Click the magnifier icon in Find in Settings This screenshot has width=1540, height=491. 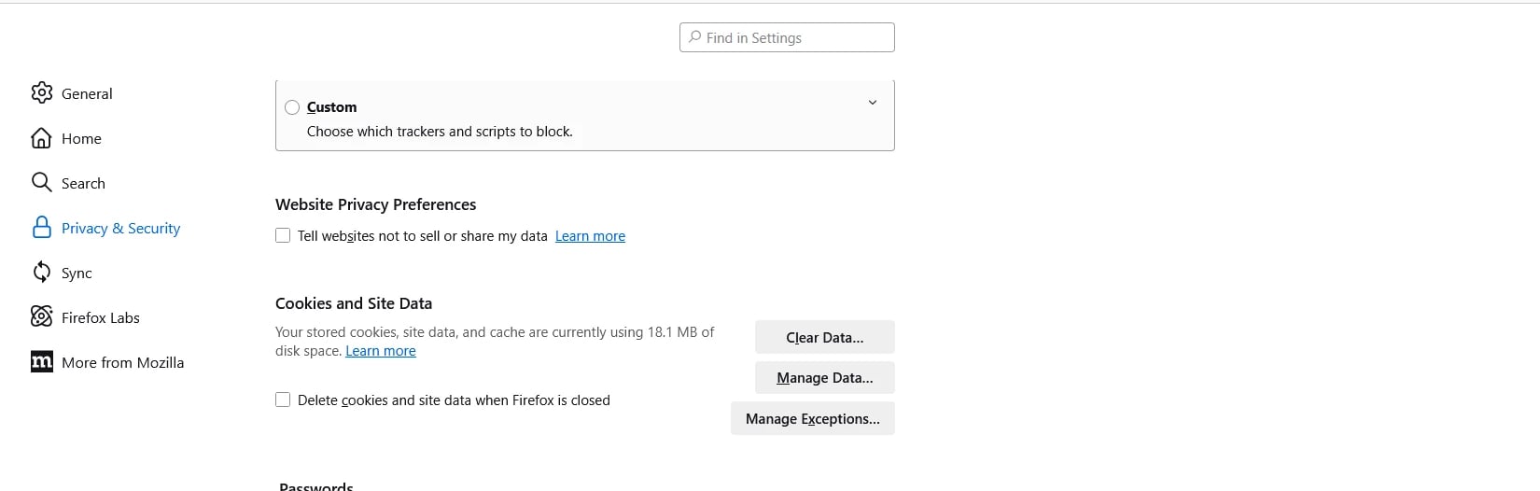pos(694,37)
